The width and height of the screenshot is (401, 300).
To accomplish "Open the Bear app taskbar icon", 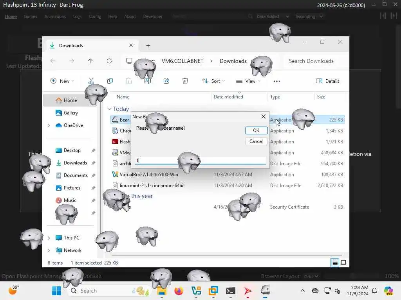I will 265,291.
